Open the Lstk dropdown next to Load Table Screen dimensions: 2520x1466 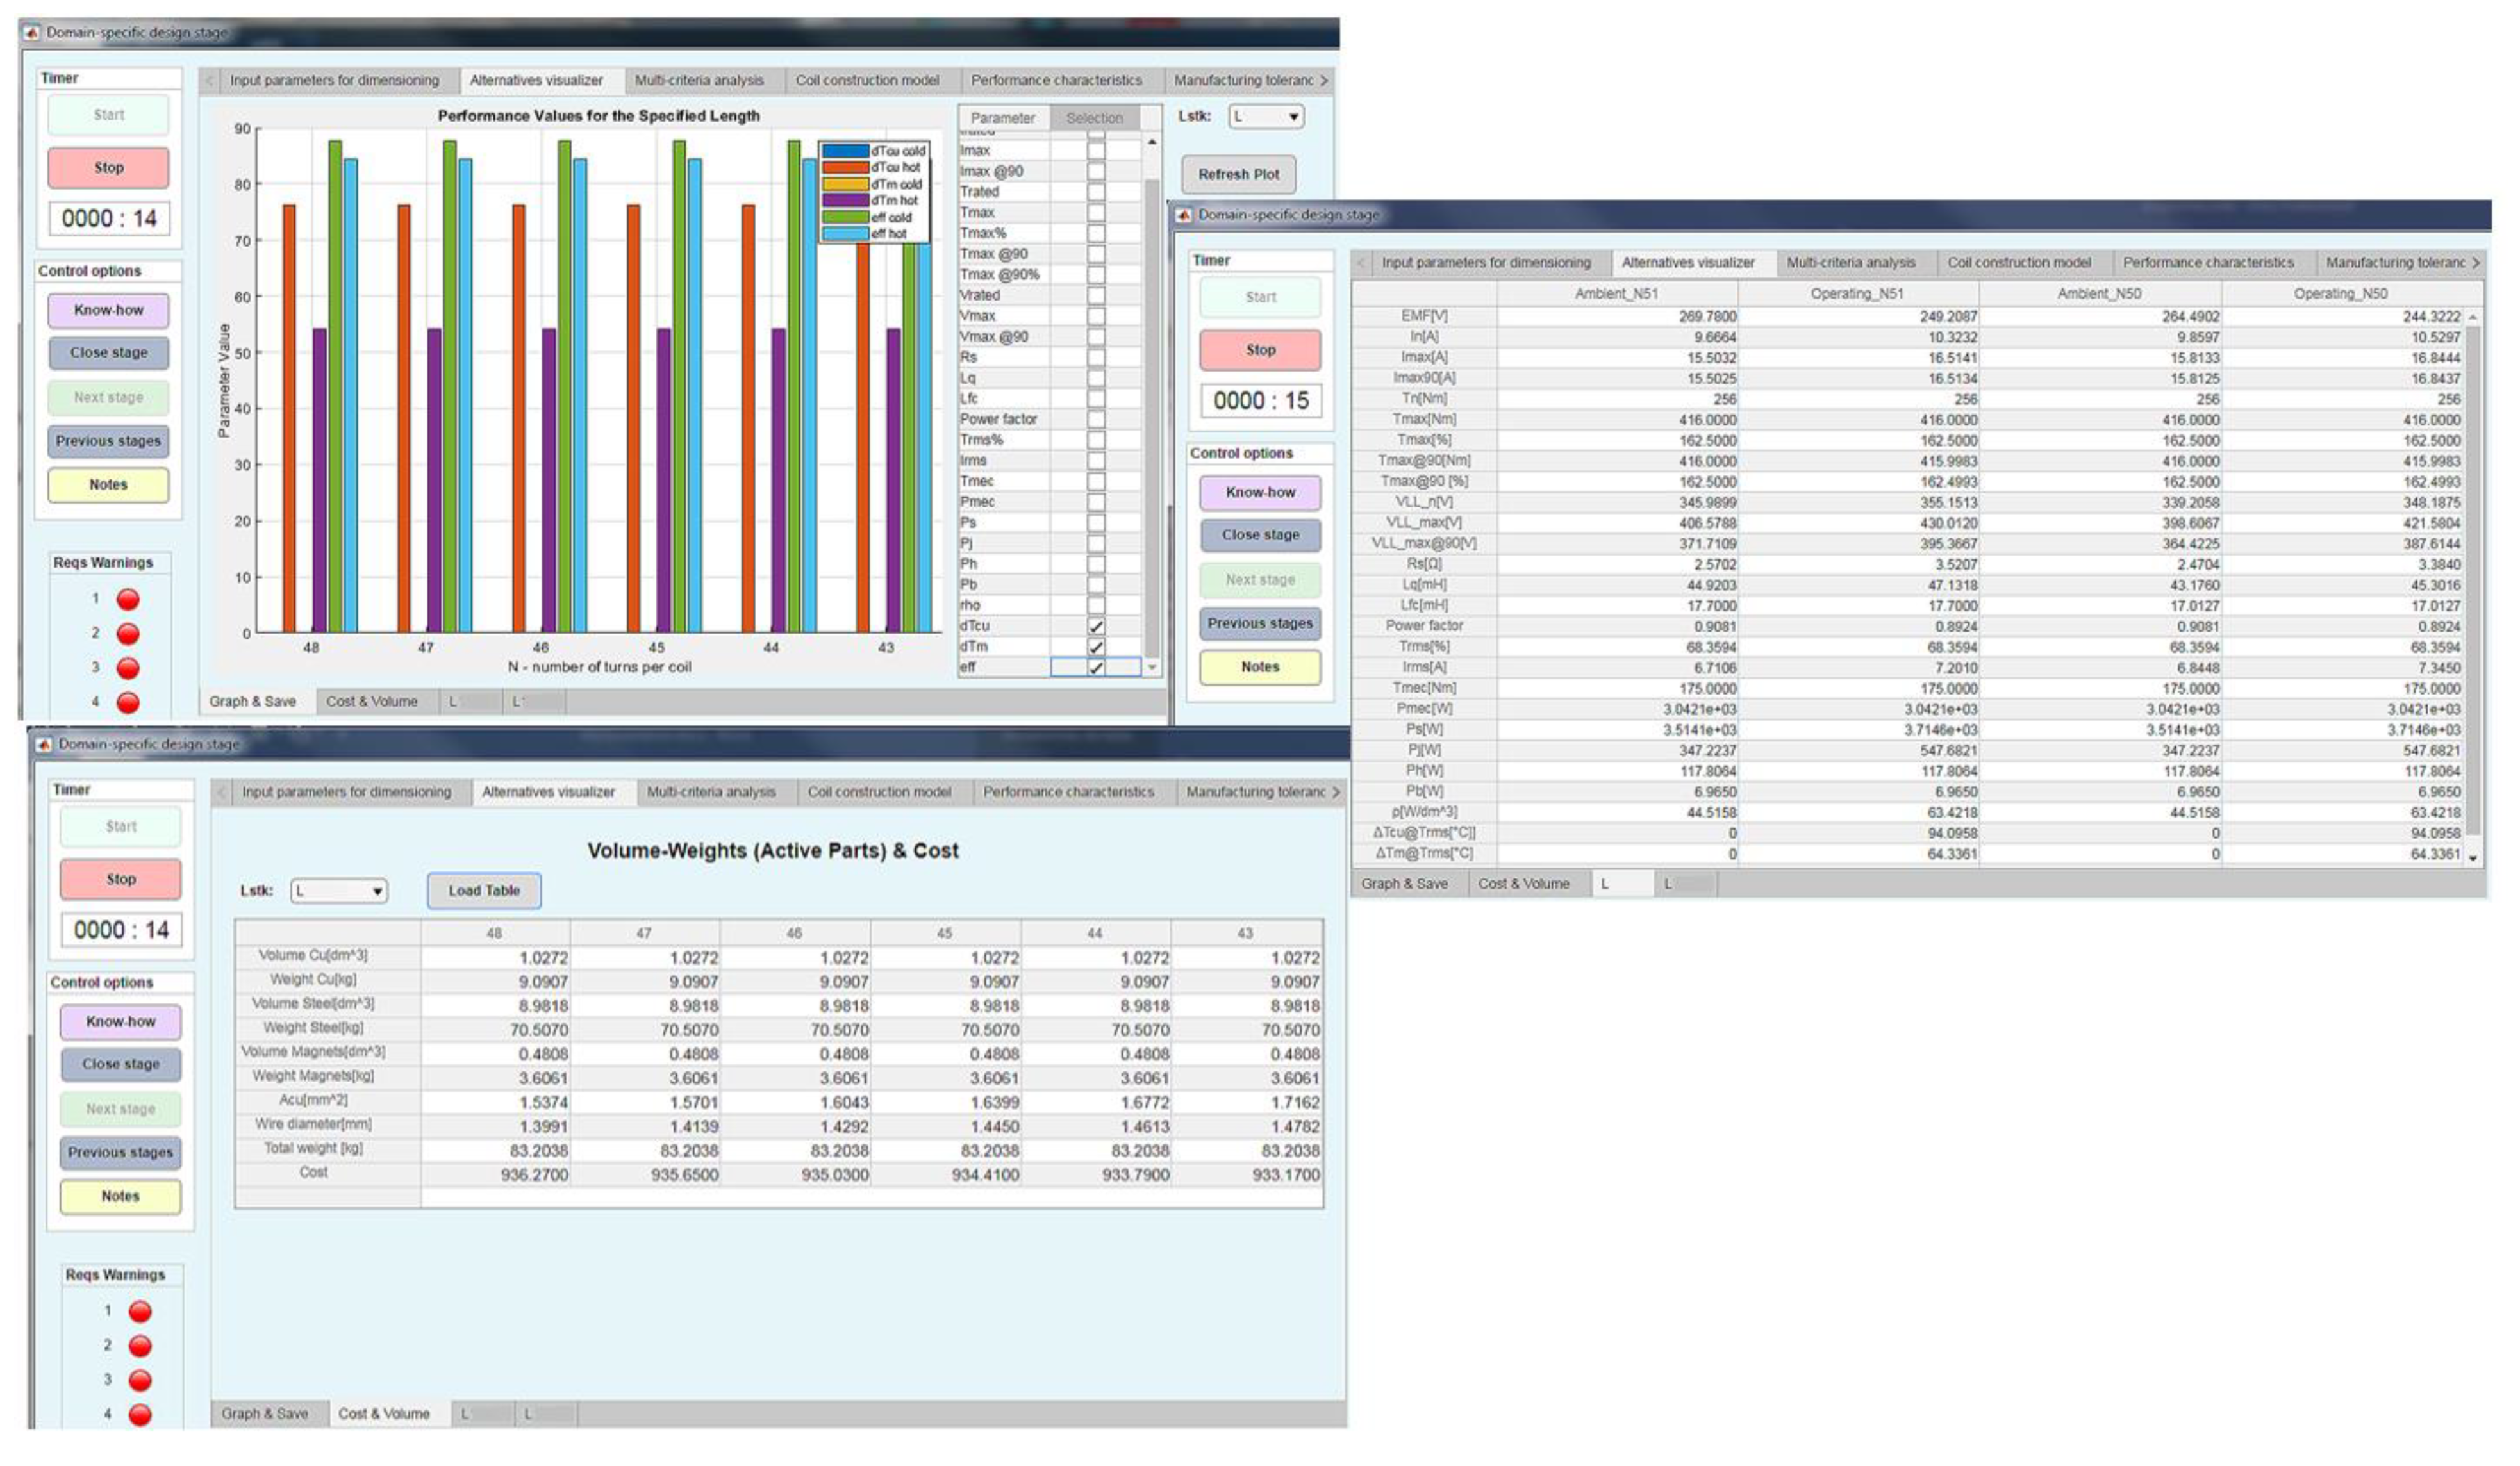coord(339,891)
